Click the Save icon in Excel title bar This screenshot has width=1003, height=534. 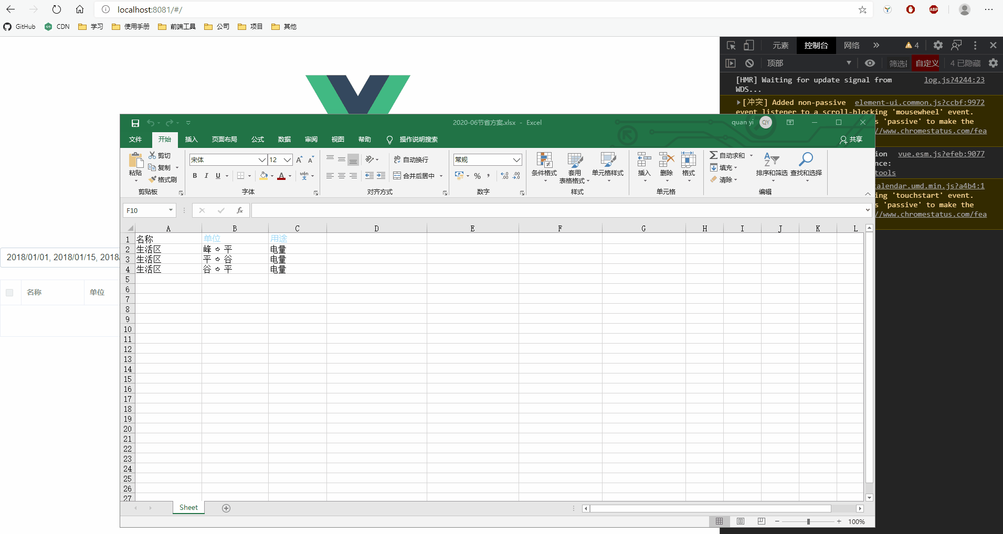coord(135,123)
